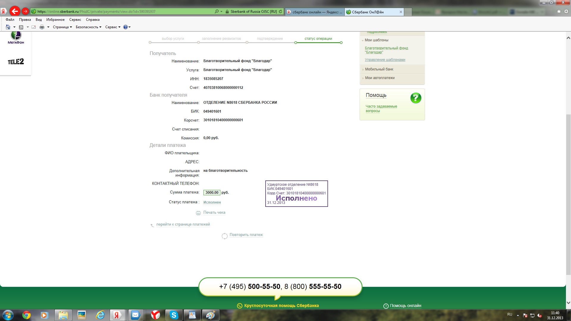Click the page scroll down arrow

tap(568, 303)
